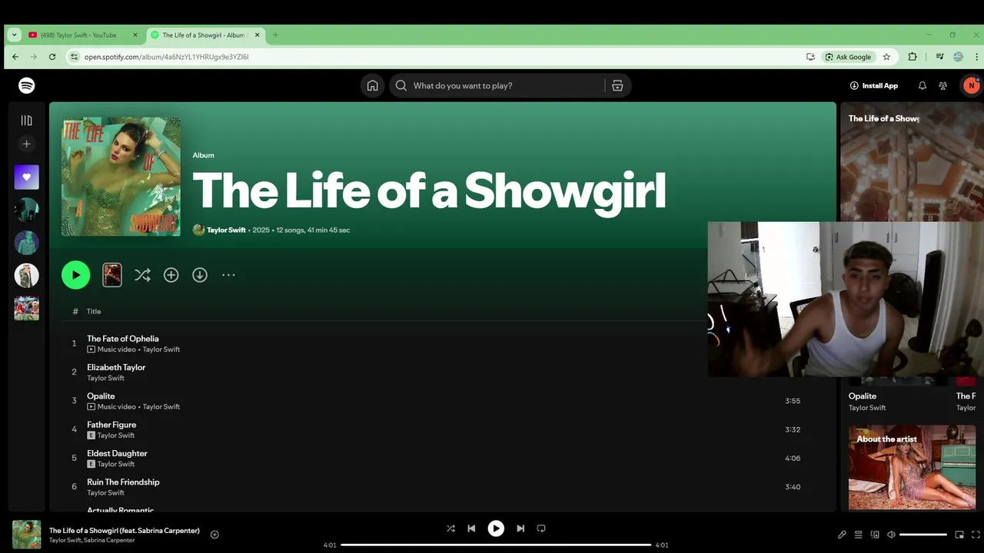Create playlist with plus icon in sidebar
The width and height of the screenshot is (984, 553).
(x=26, y=144)
